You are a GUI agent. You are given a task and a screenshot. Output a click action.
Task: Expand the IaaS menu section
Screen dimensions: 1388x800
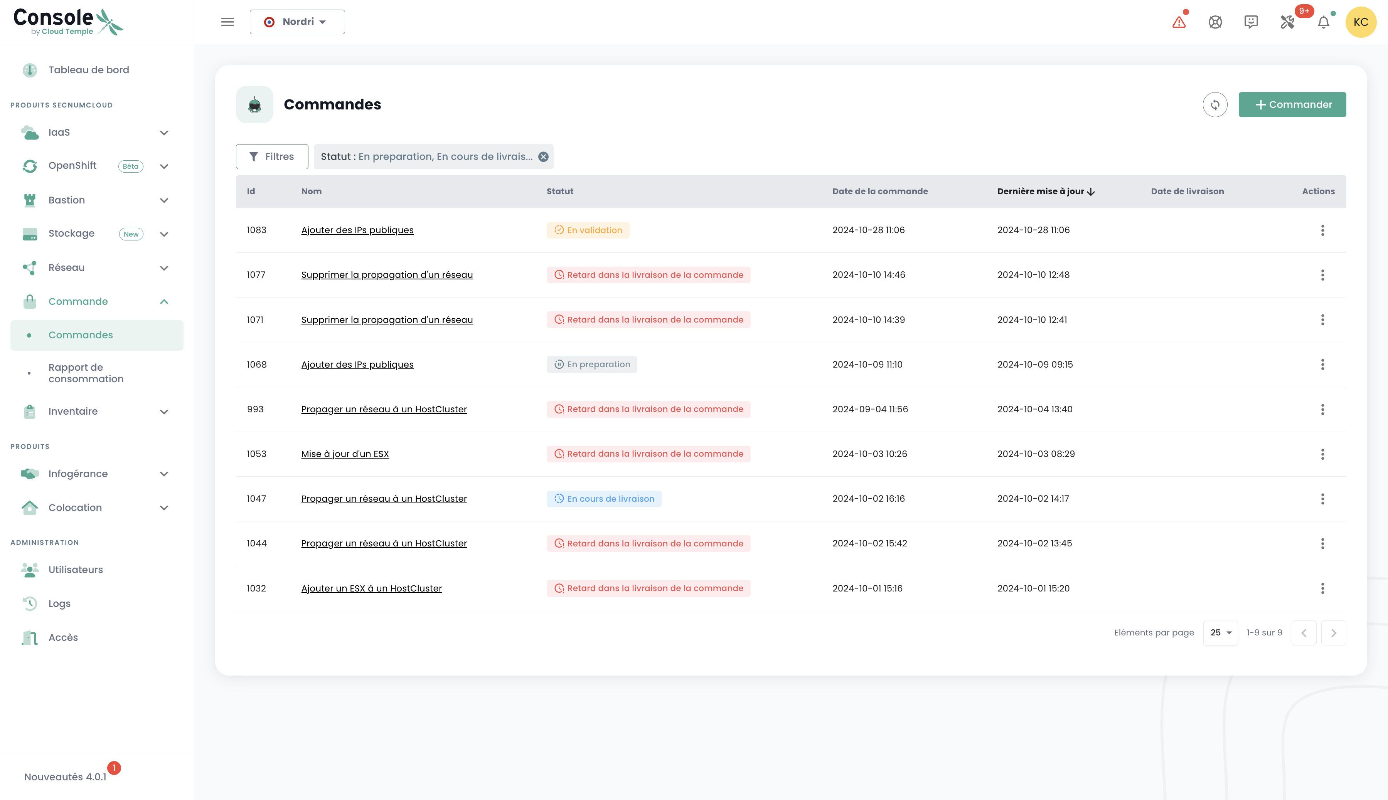[x=164, y=133]
